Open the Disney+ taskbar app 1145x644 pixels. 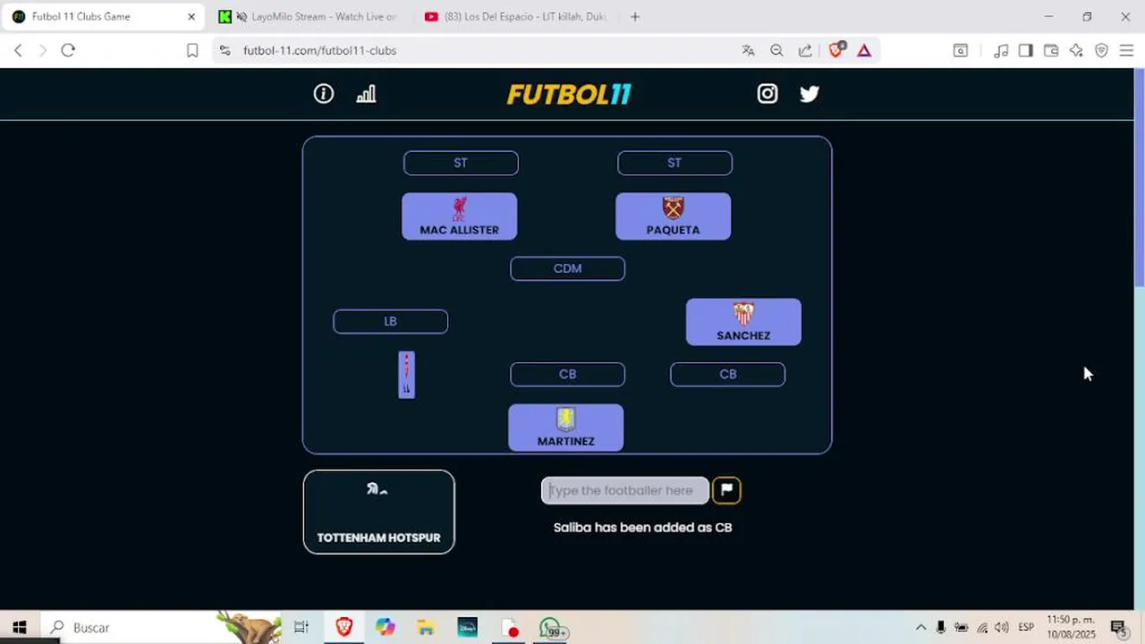467,627
